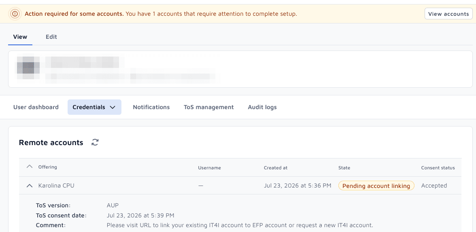Select the Karolina CPU offering name
Screen dimensions: 476x232
[56, 186]
